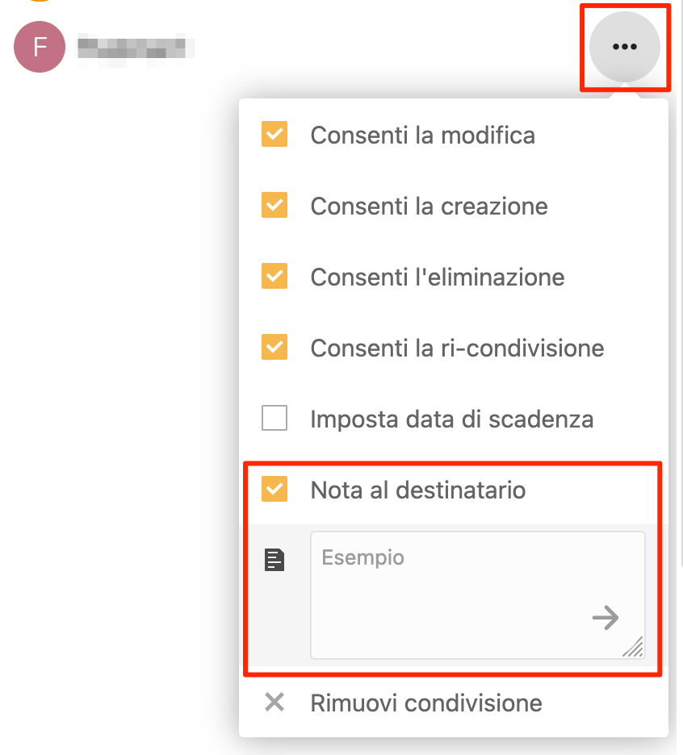Click the textarea resize grip handle
This screenshot has width=683, height=755.
[634, 647]
